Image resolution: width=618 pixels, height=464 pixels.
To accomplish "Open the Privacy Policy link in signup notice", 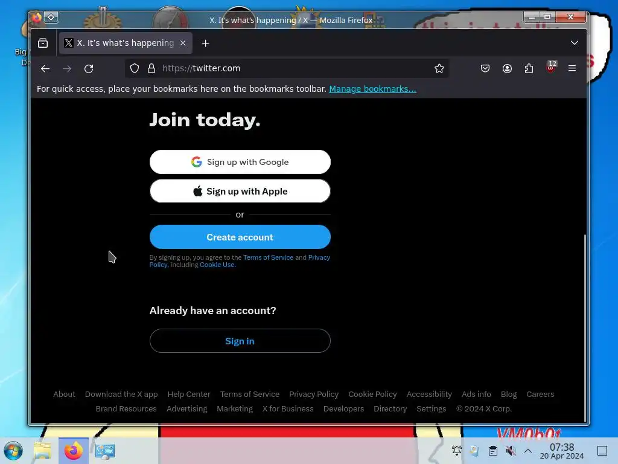I will tap(319, 257).
